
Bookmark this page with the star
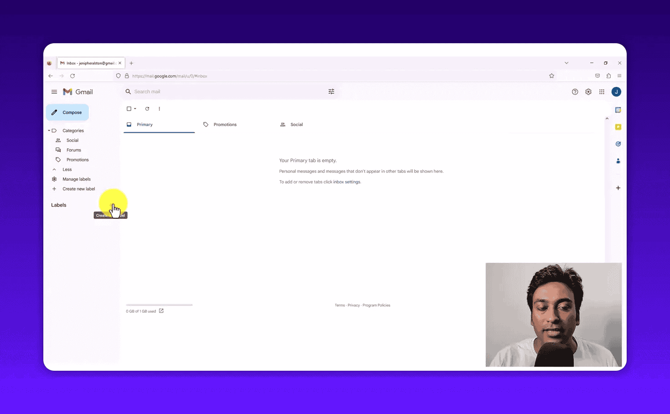coord(551,76)
